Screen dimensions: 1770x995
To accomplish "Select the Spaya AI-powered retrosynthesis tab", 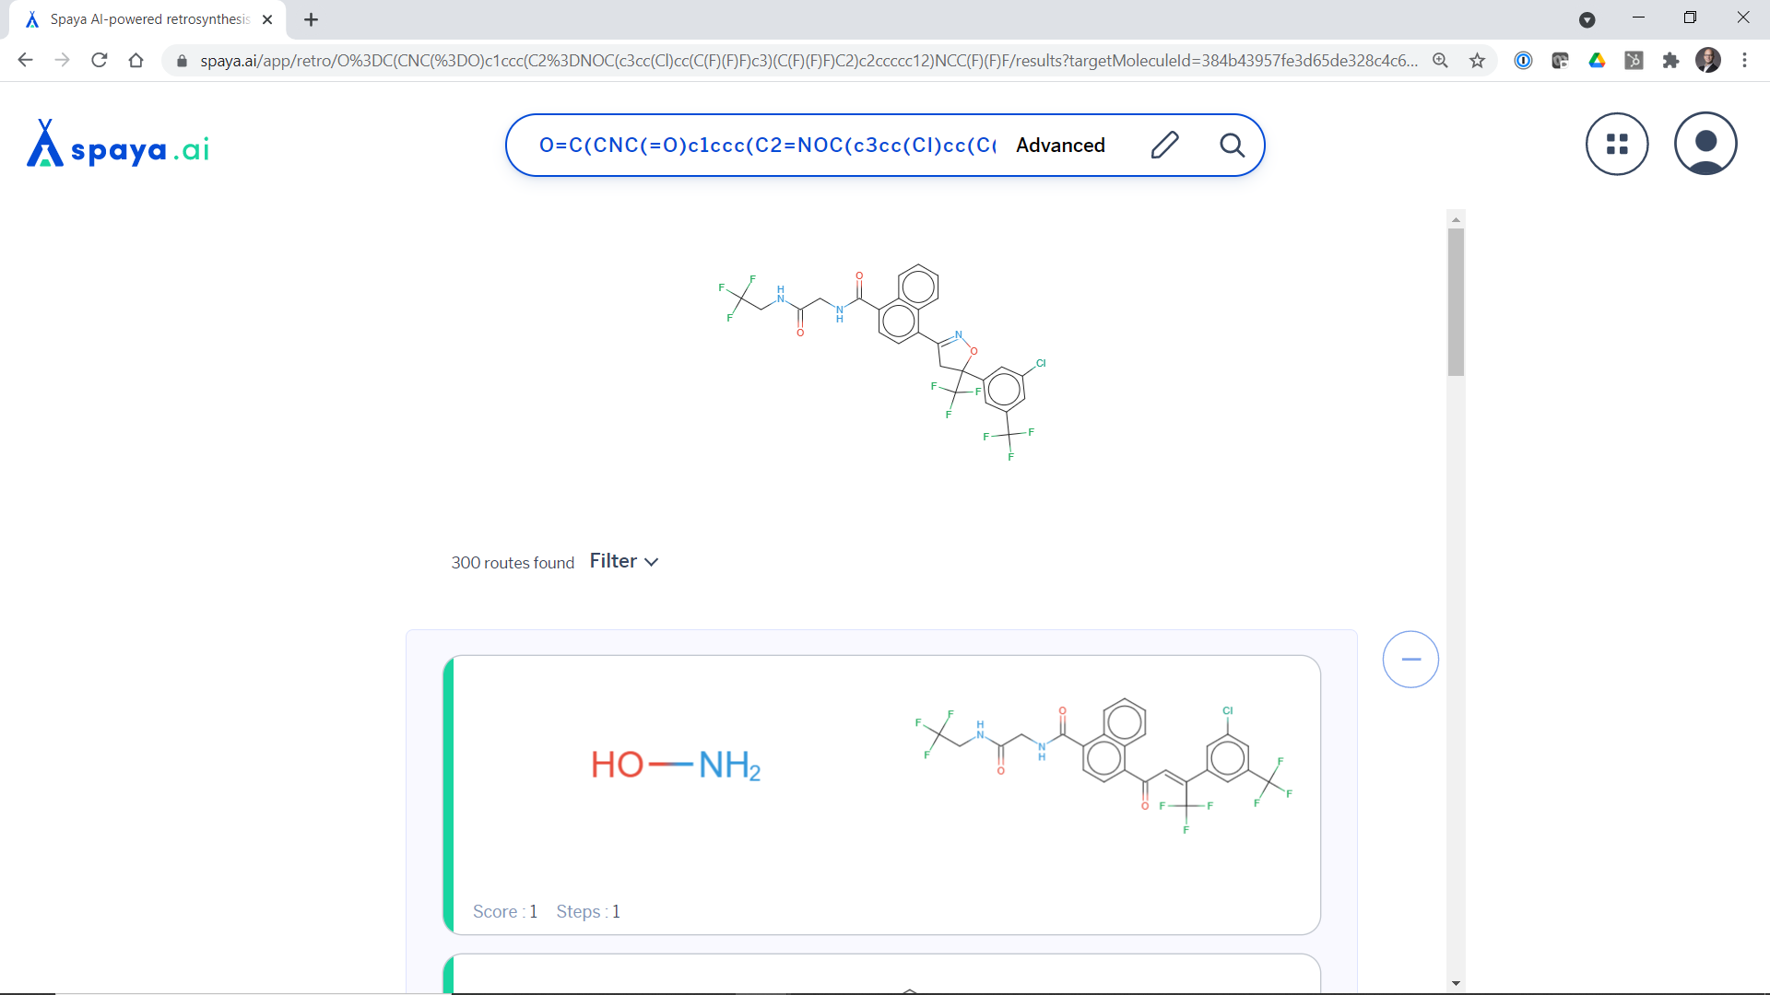I will point(149,19).
